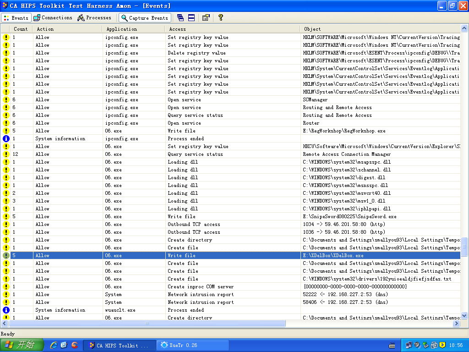Click the Ready status bar text

pyautogui.click(x=8, y=334)
